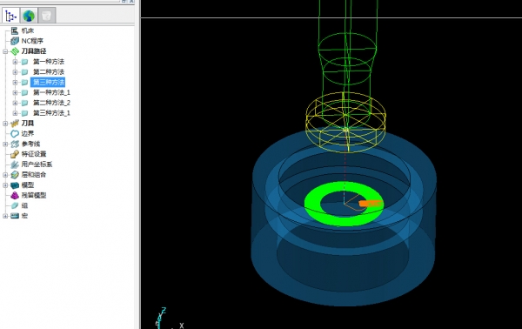This screenshot has height=329, width=522.
Task: Click the 特征设置 feature set icon
Action: tap(14, 154)
